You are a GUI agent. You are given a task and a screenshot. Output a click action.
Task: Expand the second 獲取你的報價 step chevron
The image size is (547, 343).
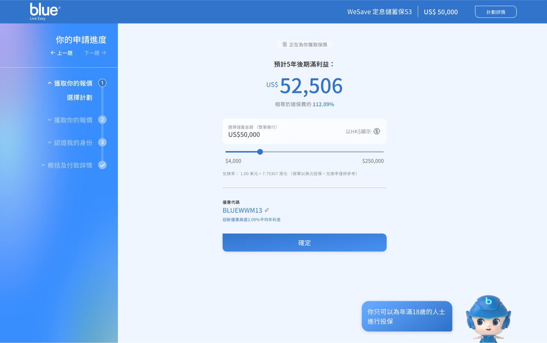pyautogui.click(x=50, y=120)
